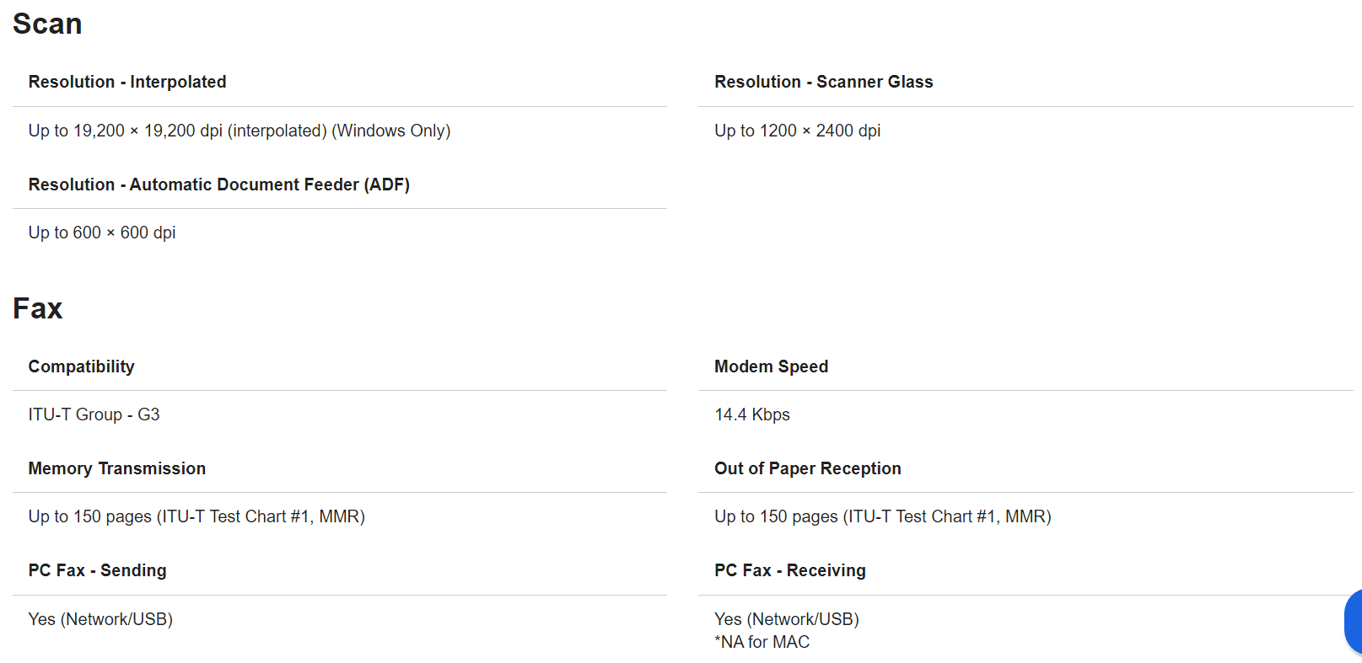Select the Resolution - Interpolated label
Viewport: 1362px width, 663px height.
[127, 82]
